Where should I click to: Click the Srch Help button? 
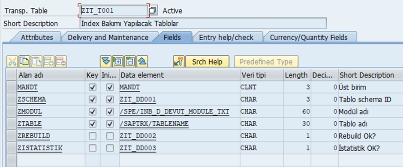207,62
